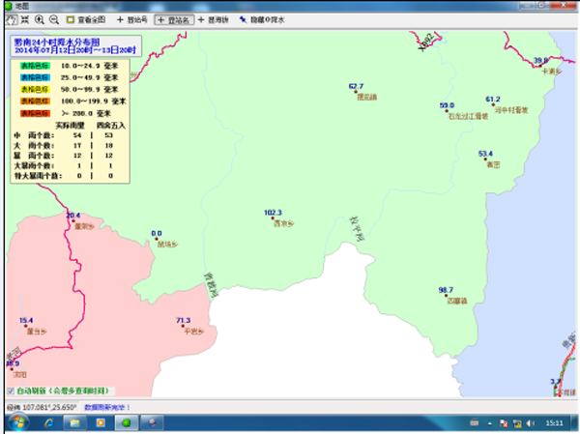Select the zoom out magnifier tool
The height and width of the screenshot is (434, 580).
(x=54, y=20)
